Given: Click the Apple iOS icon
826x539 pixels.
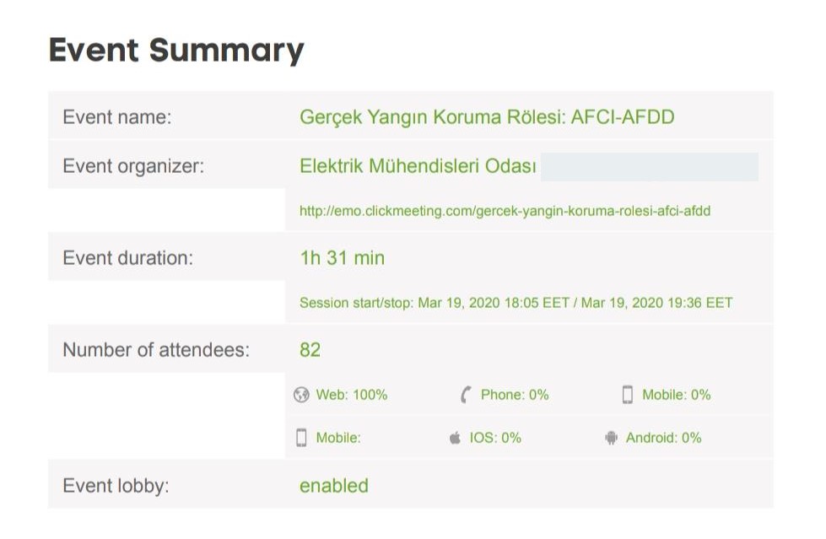Looking at the screenshot, I should coord(455,437).
